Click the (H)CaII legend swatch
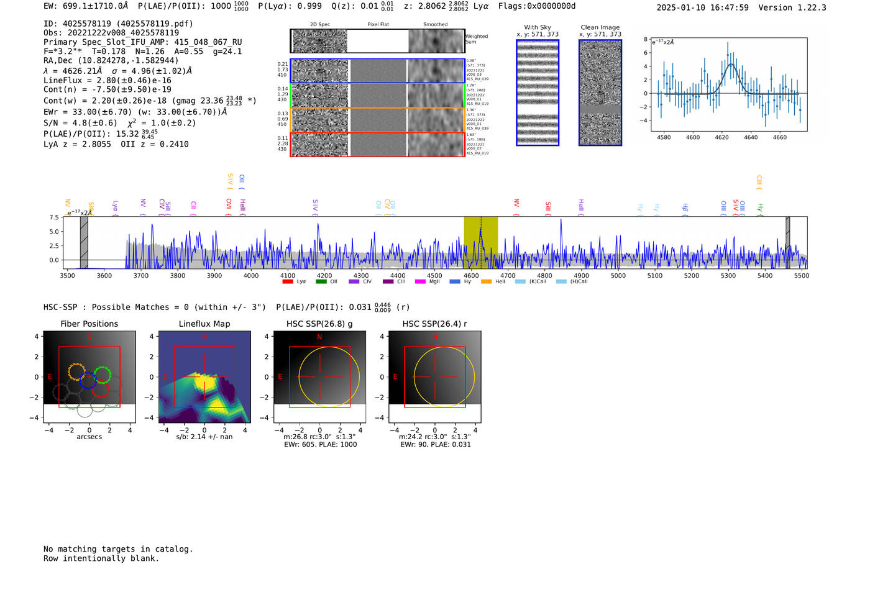This screenshot has height=592, width=870. pos(562,282)
